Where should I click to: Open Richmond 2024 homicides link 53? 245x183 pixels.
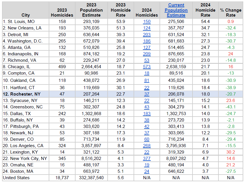147,60
